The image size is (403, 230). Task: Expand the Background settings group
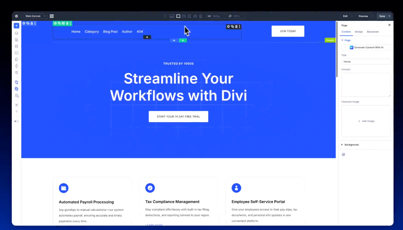(350, 145)
